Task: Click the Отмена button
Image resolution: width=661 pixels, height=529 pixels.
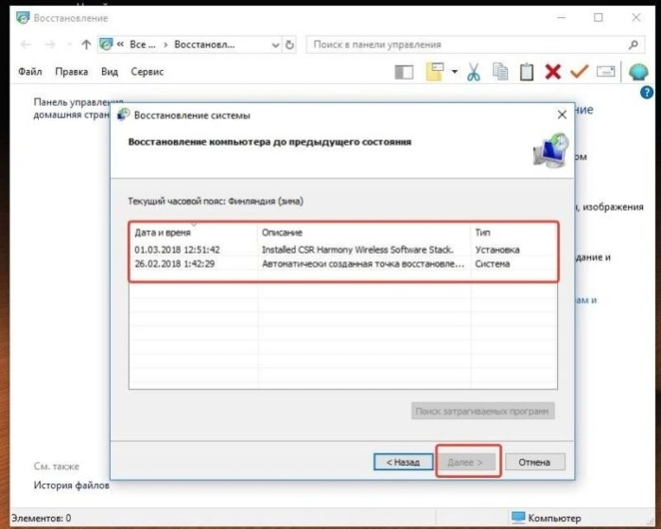Action: point(534,462)
